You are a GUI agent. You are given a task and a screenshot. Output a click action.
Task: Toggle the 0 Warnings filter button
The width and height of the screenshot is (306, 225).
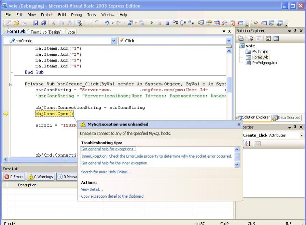41,177
